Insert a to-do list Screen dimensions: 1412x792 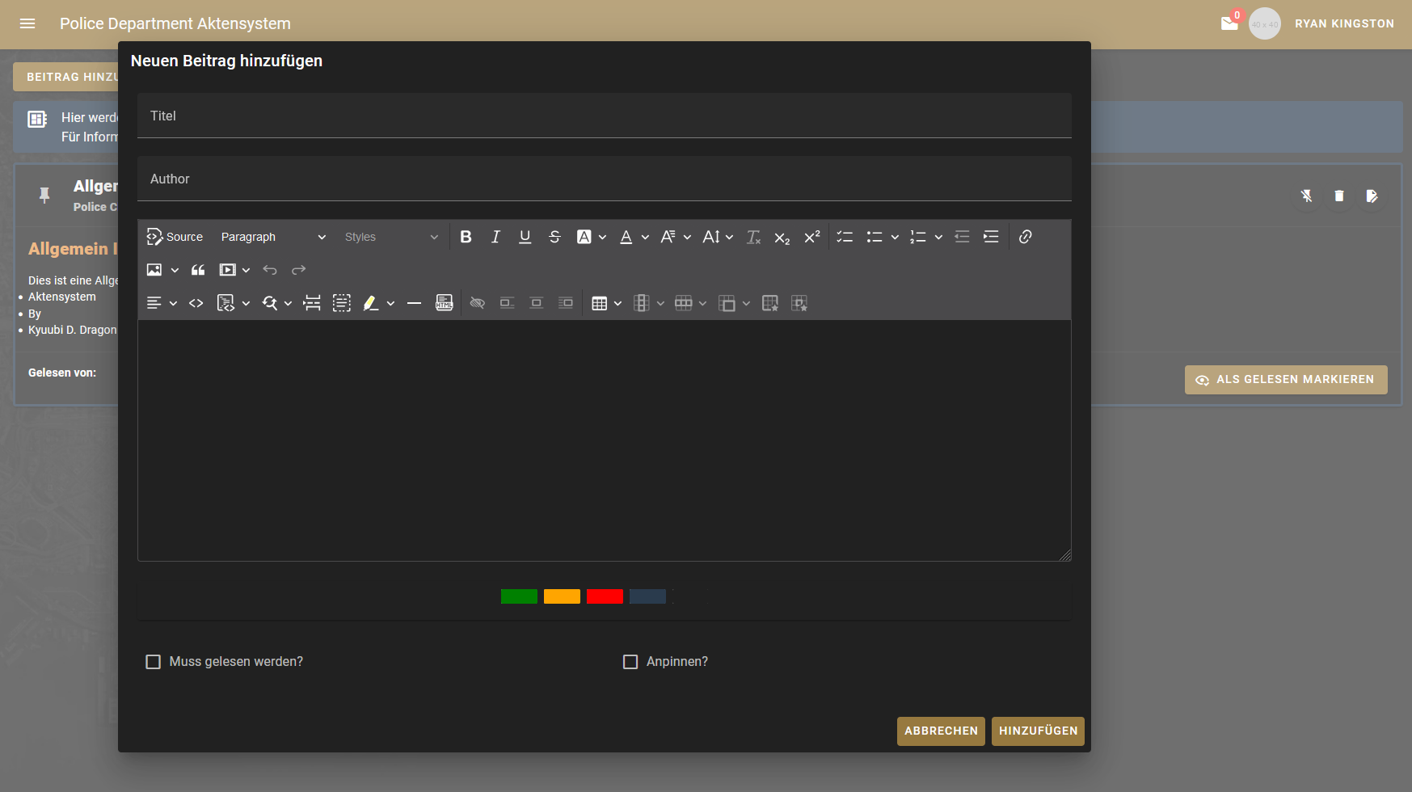click(x=845, y=237)
